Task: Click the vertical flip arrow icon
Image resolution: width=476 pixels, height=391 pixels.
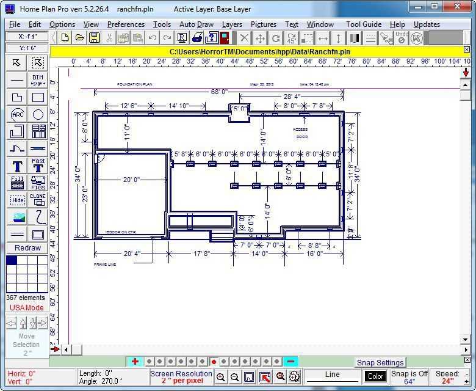Action: 339,38
